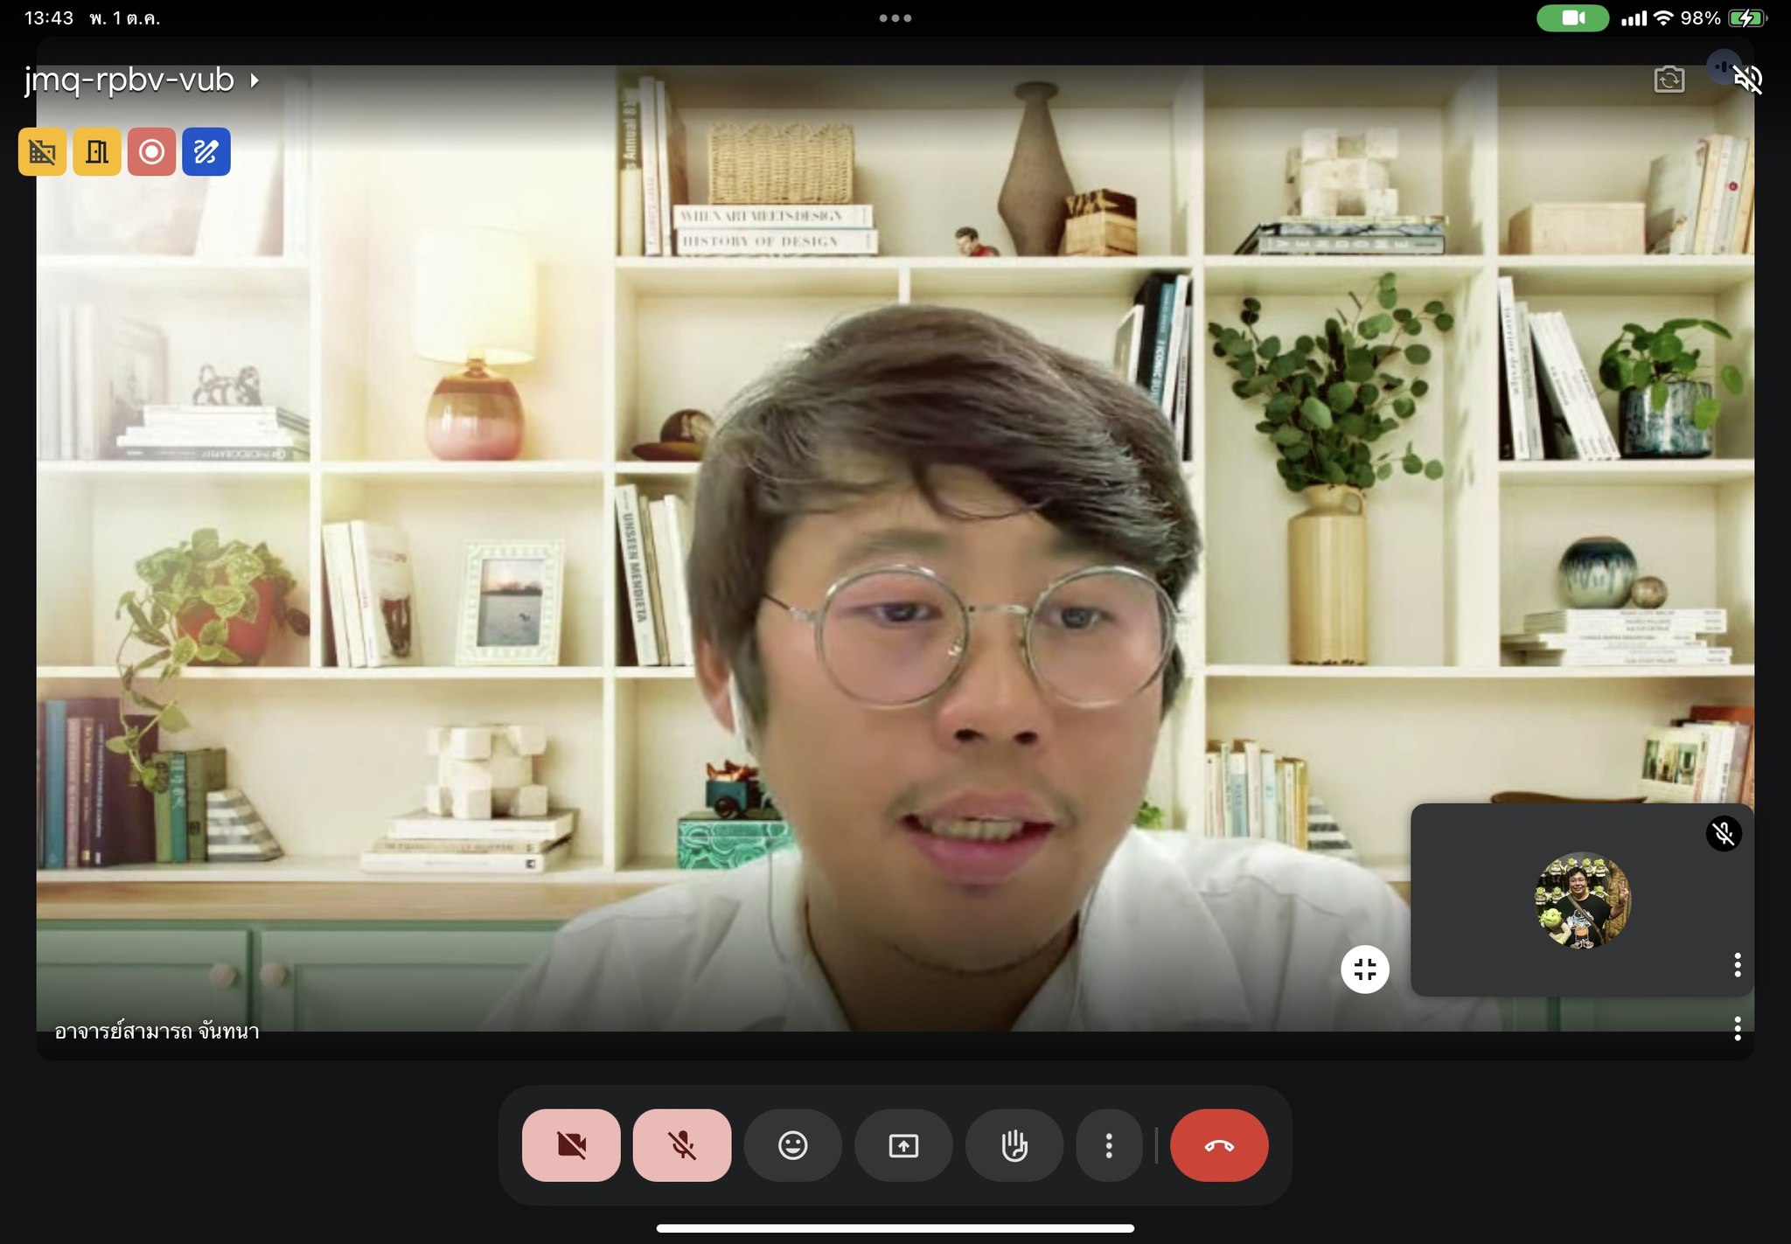
Task: Open the emoji reactions picker
Action: coord(792,1145)
